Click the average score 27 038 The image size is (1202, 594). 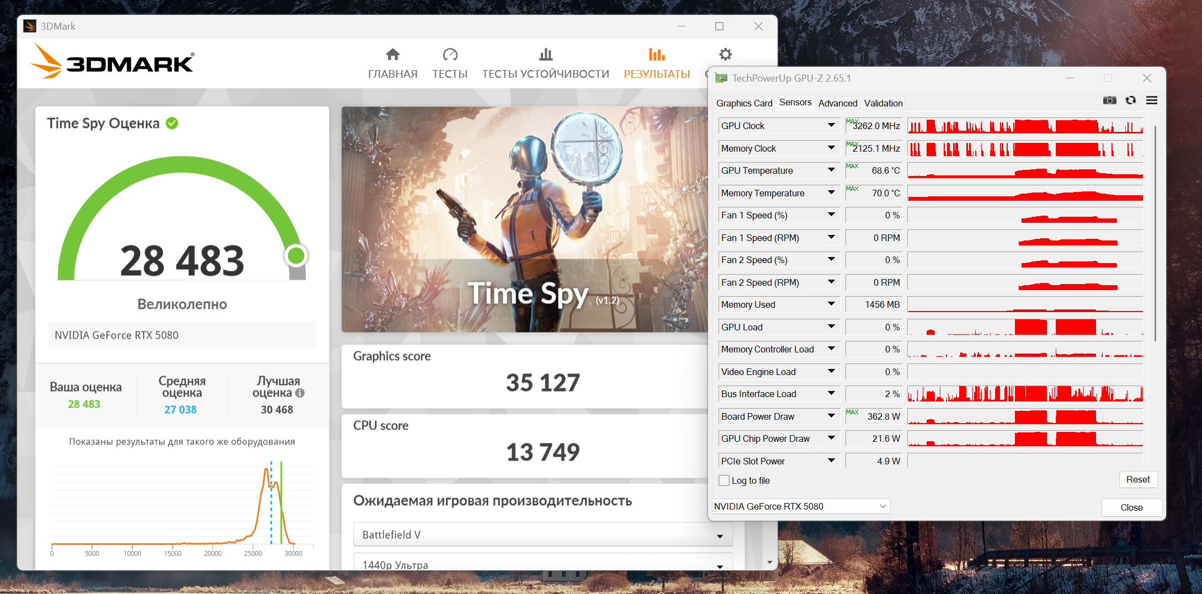pyautogui.click(x=180, y=410)
